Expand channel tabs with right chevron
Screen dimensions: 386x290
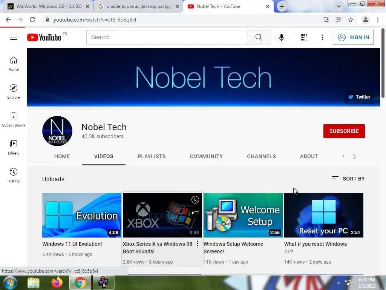point(354,157)
